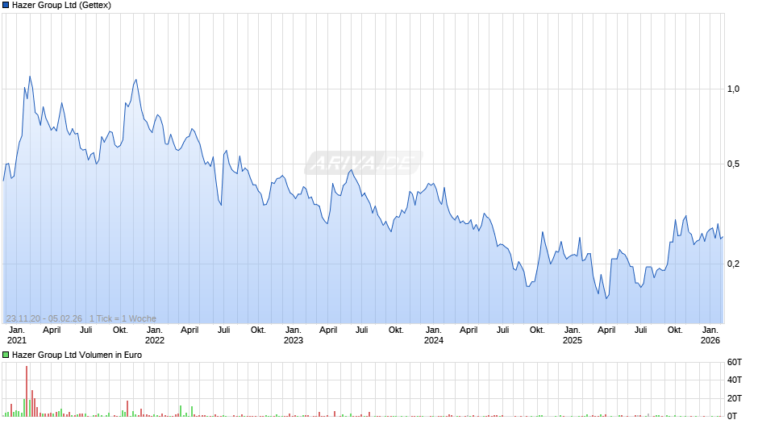Click the '0,5' price axis label
The image size is (758, 424).
tap(733, 164)
